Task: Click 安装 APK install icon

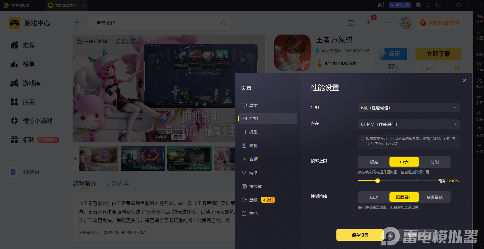Action: click(479, 116)
